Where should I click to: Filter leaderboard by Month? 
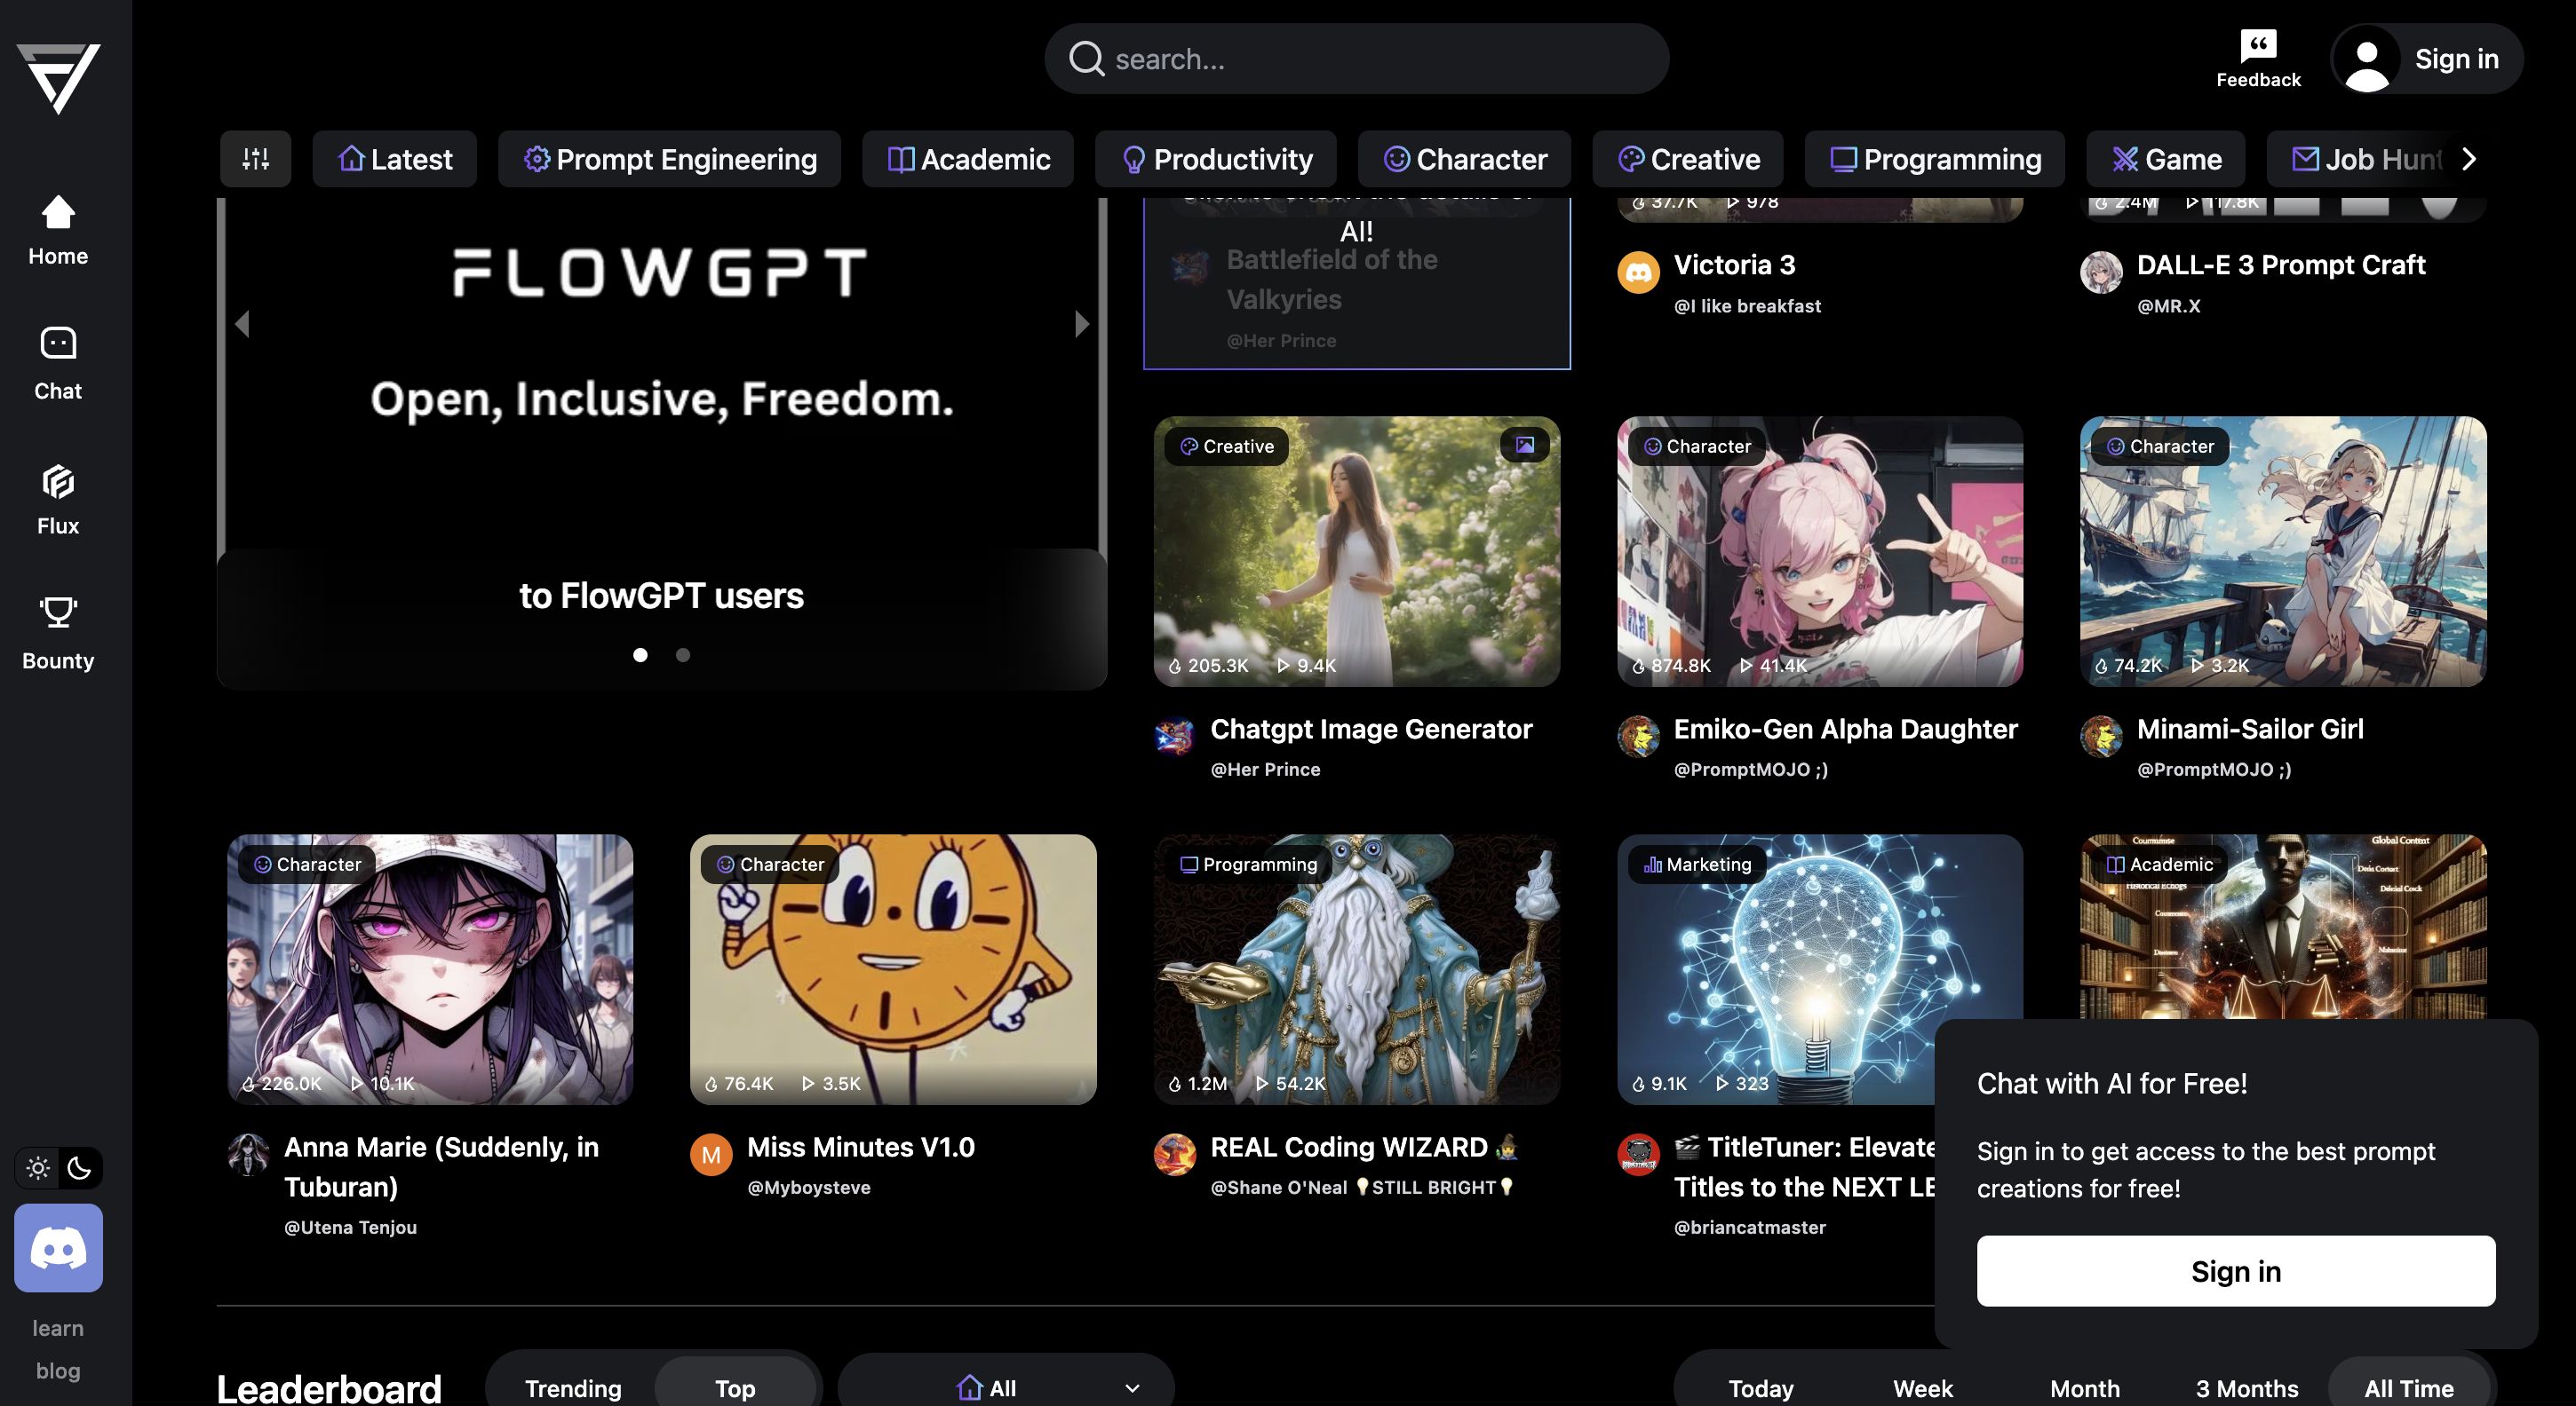tap(2084, 1388)
